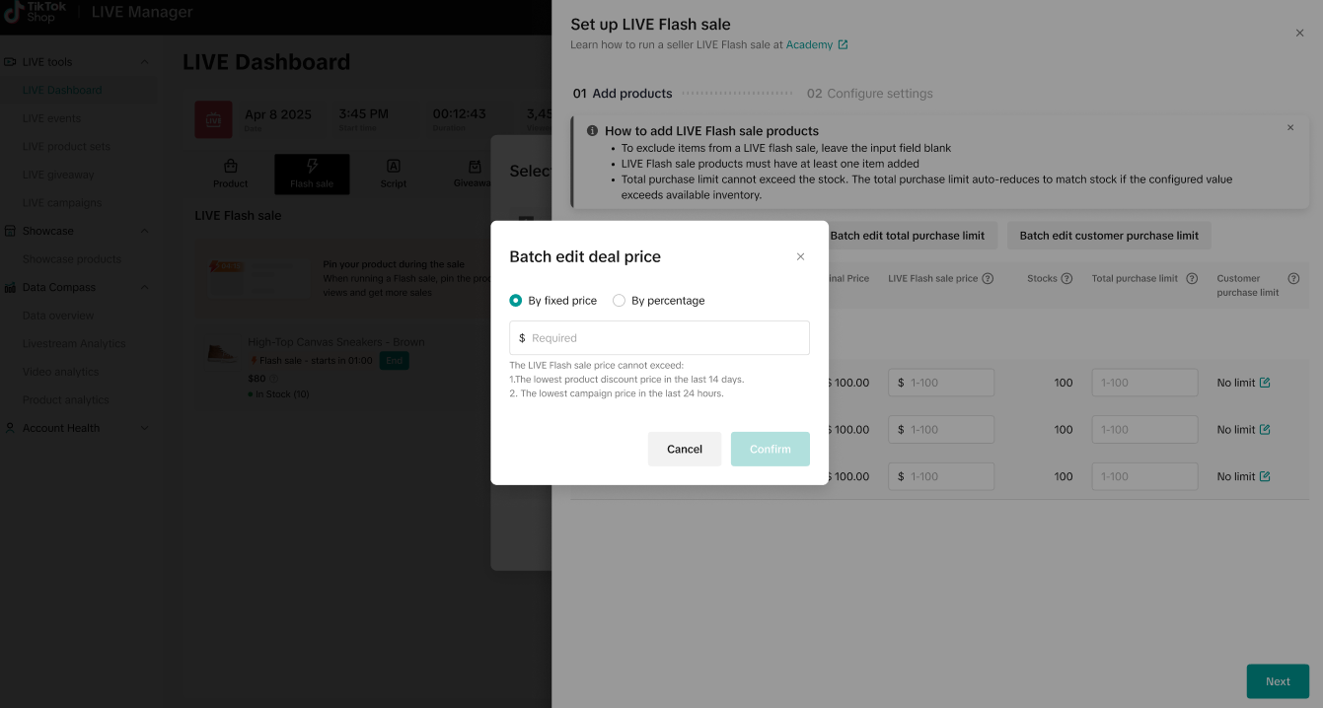
Task: Dismiss the How to add products notice
Action: click(x=1289, y=127)
